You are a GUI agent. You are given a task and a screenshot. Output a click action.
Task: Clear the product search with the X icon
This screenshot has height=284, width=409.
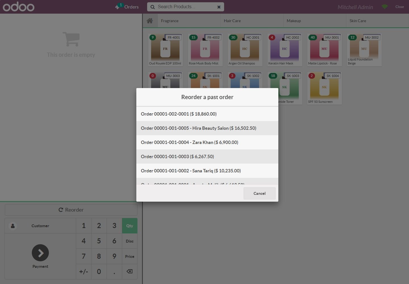(219, 7)
